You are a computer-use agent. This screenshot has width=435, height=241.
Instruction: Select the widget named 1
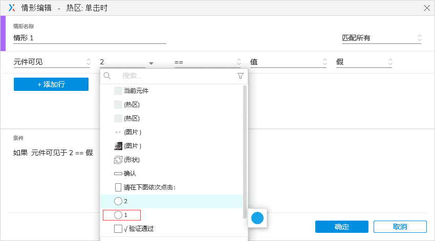[x=171, y=215]
